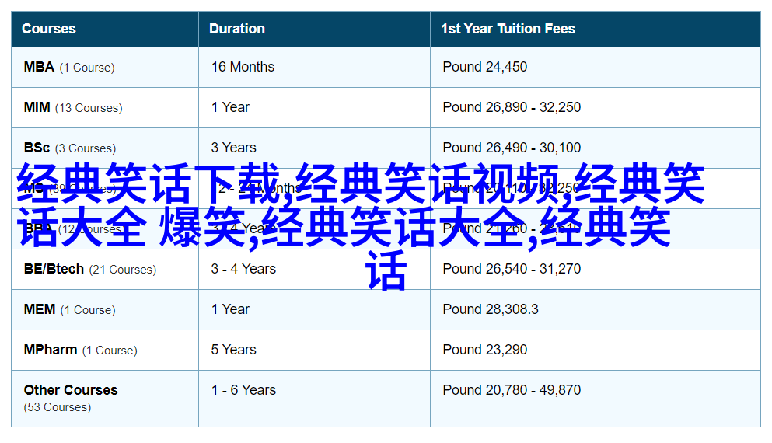Viewport: 772px width, 443px height.
Task: Click the 16 Months duration cell
Action: pos(243,67)
